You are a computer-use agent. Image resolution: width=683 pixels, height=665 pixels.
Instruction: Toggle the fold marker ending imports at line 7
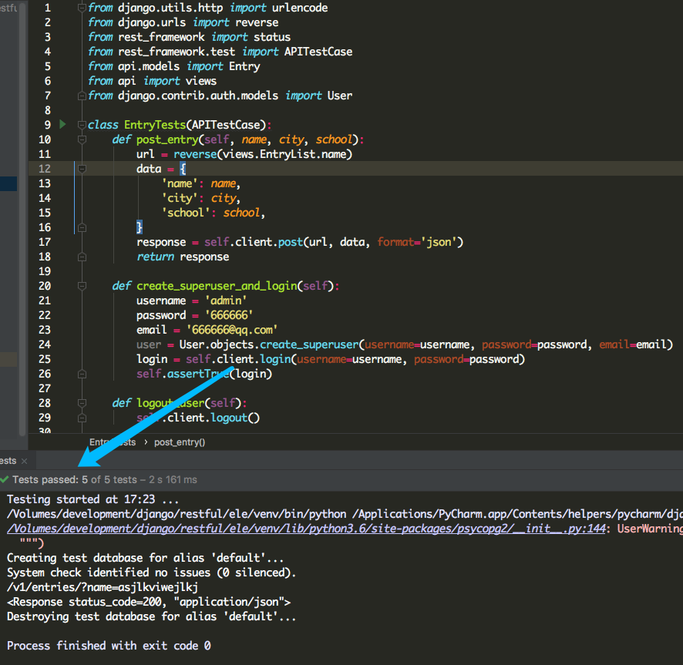point(82,96)
